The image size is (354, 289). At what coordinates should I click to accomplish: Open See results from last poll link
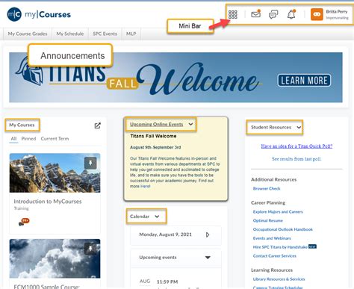[296, 159]
